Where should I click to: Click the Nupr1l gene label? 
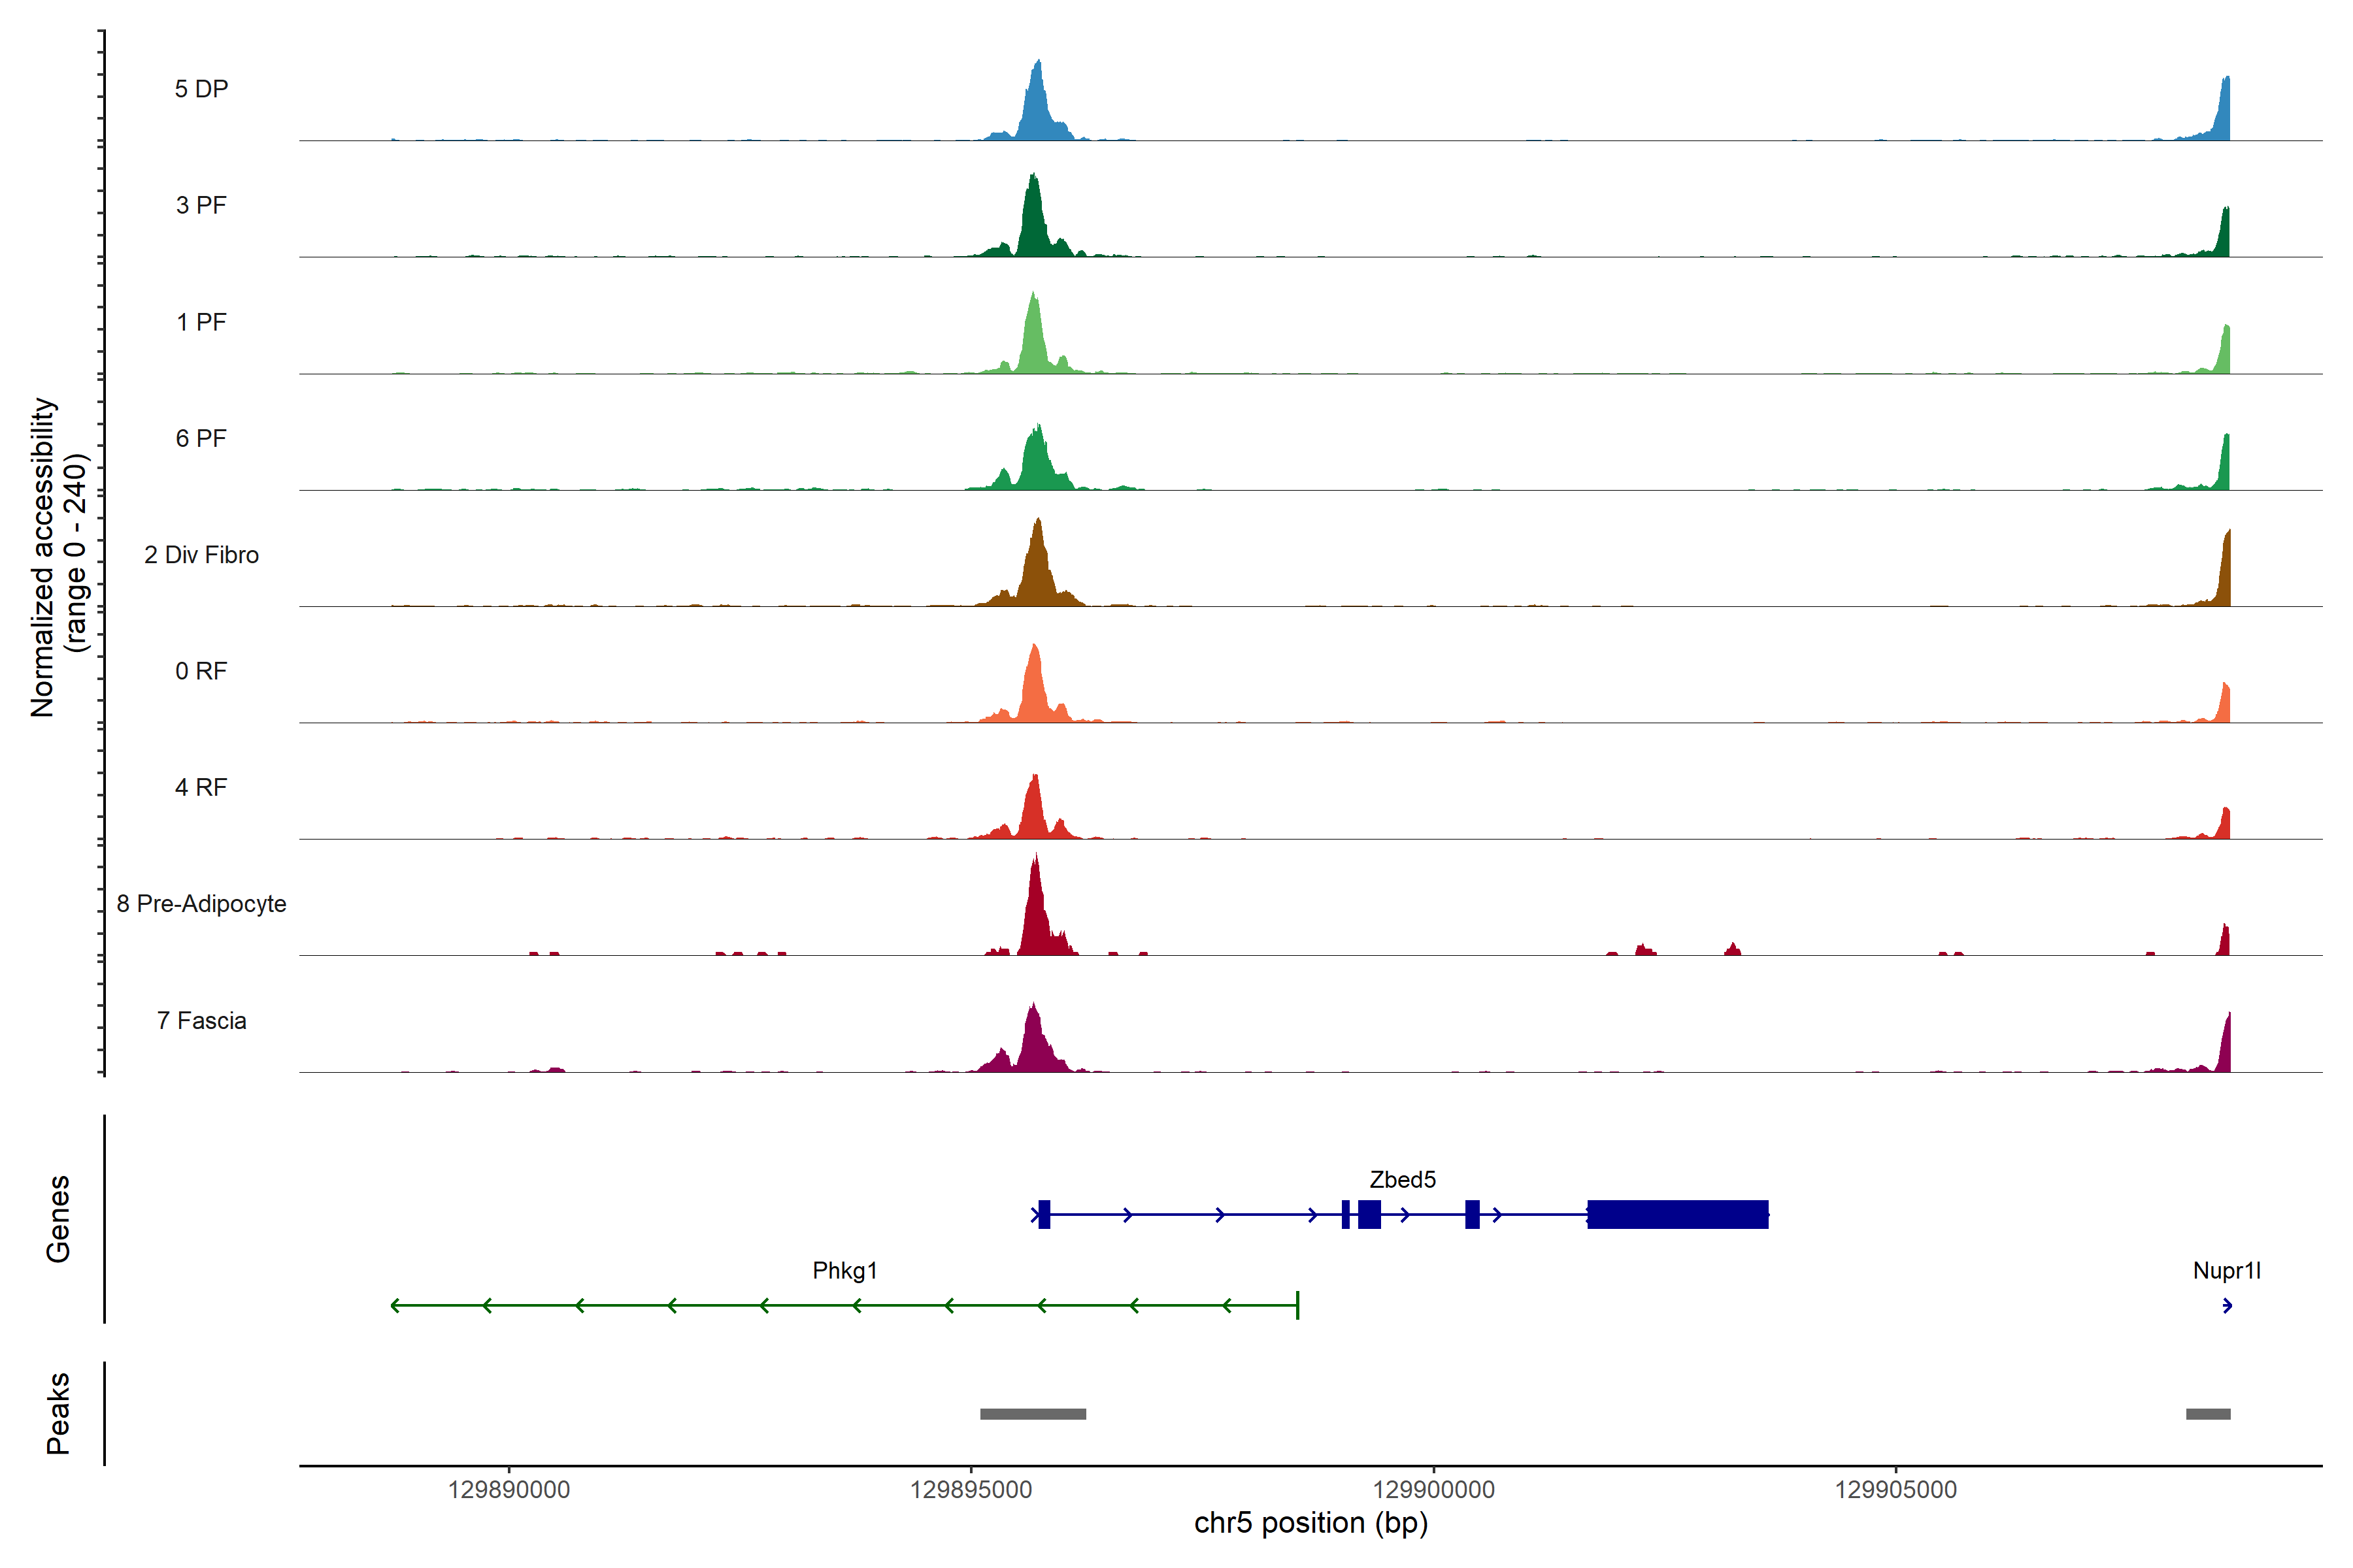click(x=2227, y=1271)
